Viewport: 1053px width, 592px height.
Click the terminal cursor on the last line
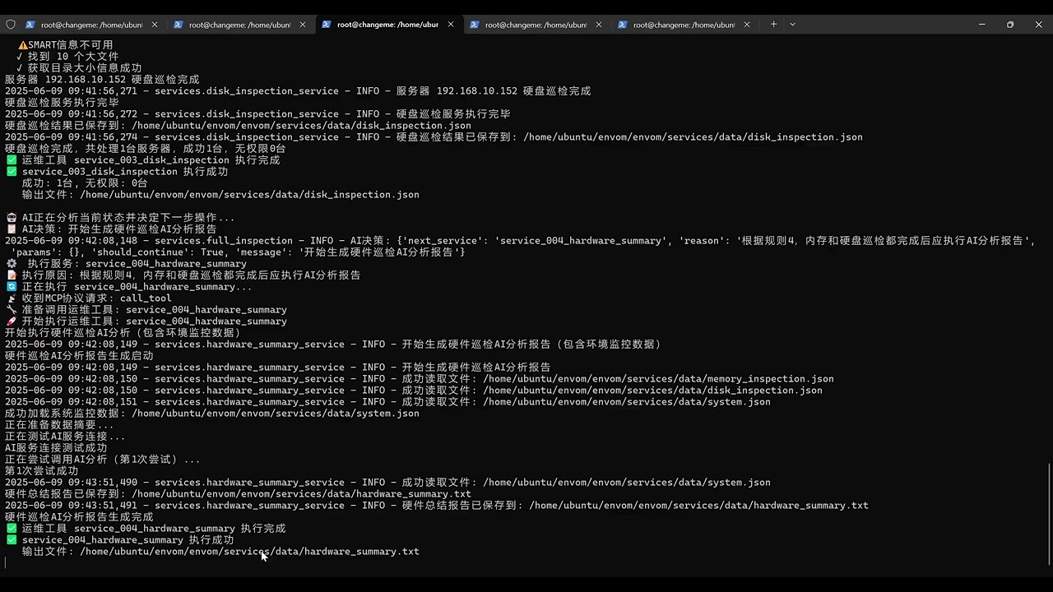pyautogui.click(x=6, y=563)
